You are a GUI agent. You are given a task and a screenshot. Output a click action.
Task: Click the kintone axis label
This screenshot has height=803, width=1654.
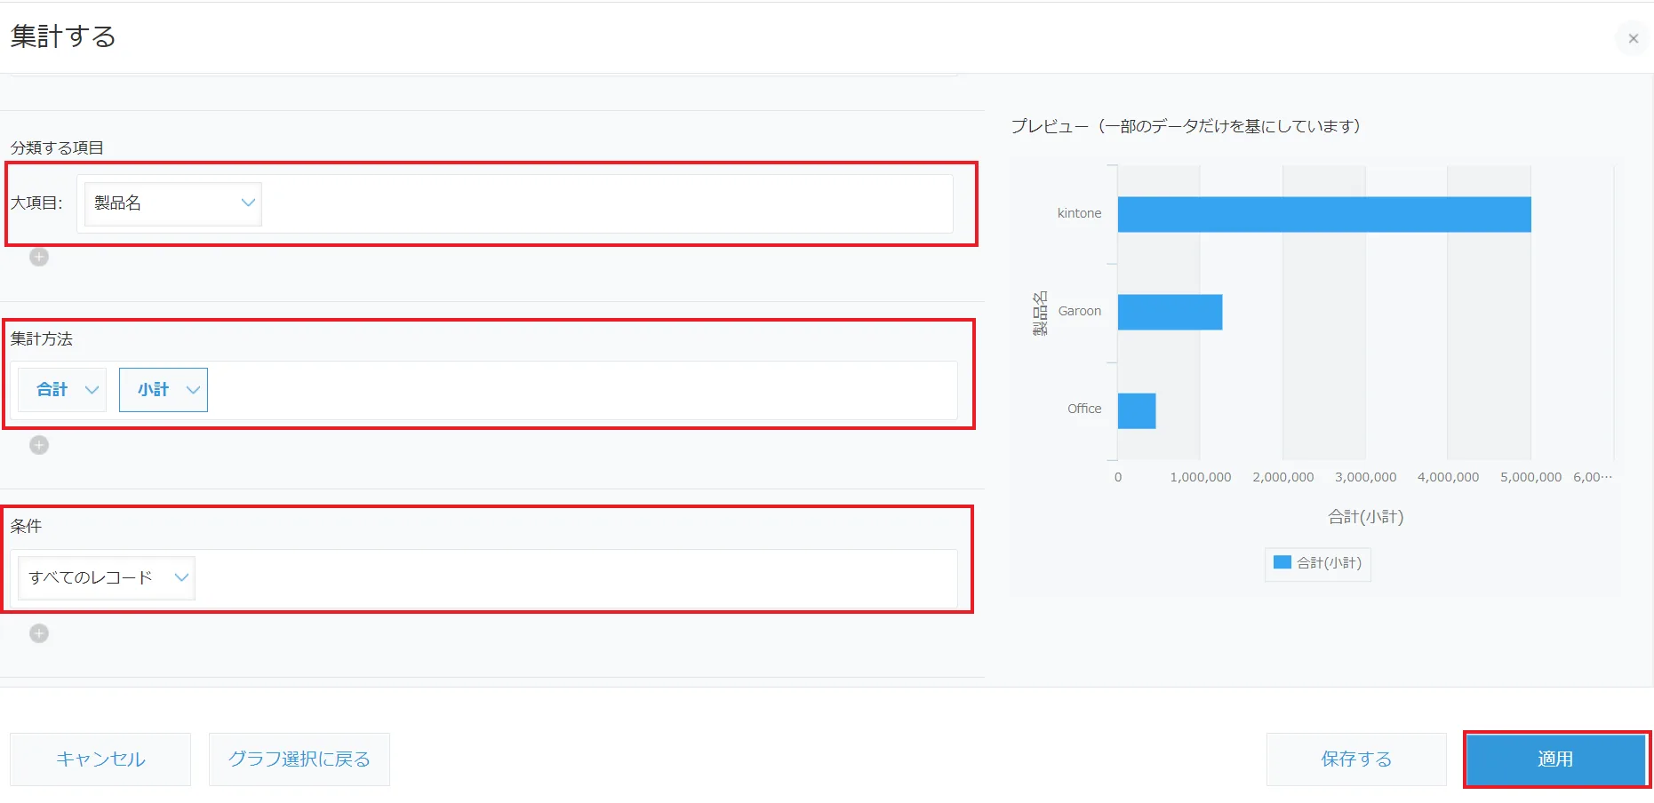(x=1079, y=213)
